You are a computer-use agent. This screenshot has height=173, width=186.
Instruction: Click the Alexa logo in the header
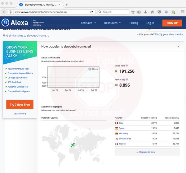15,23
